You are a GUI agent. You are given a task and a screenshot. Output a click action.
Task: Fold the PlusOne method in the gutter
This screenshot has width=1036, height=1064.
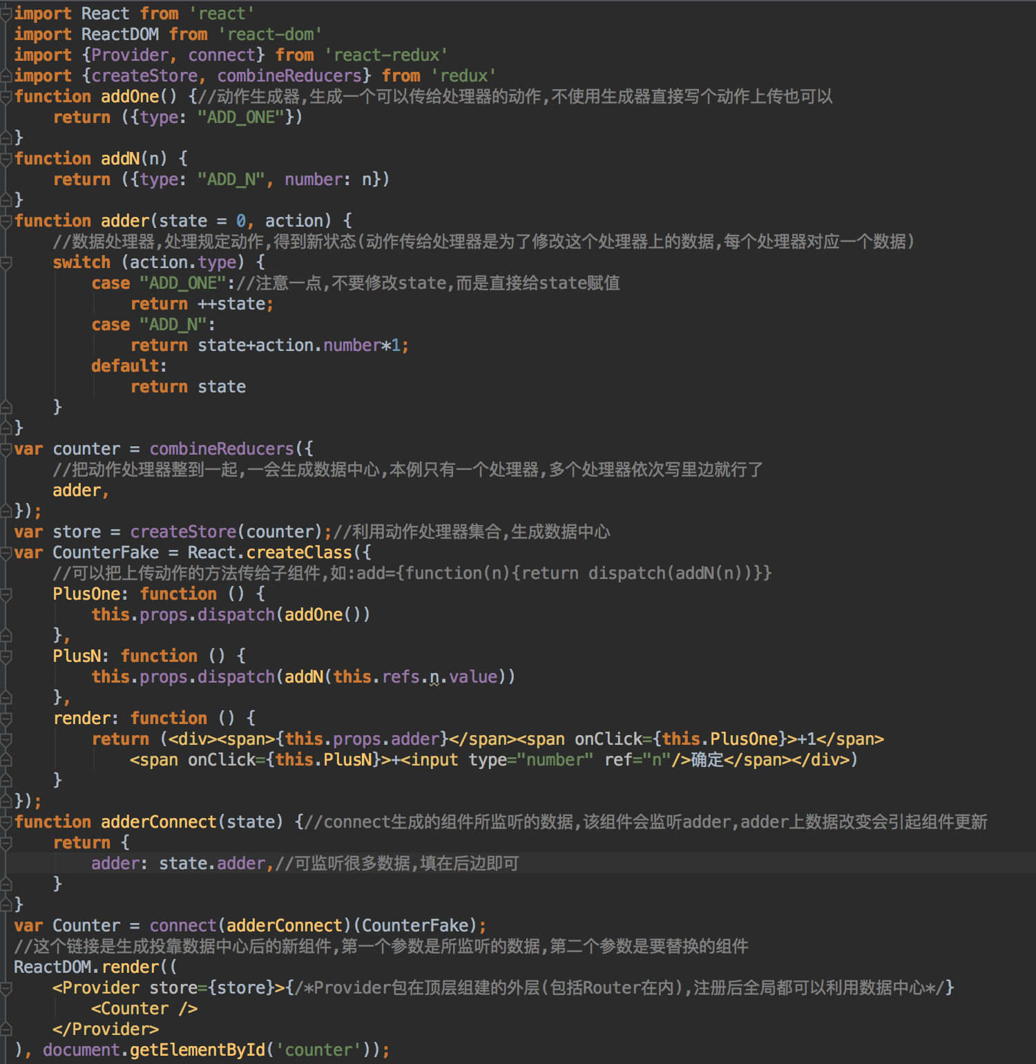6,594
